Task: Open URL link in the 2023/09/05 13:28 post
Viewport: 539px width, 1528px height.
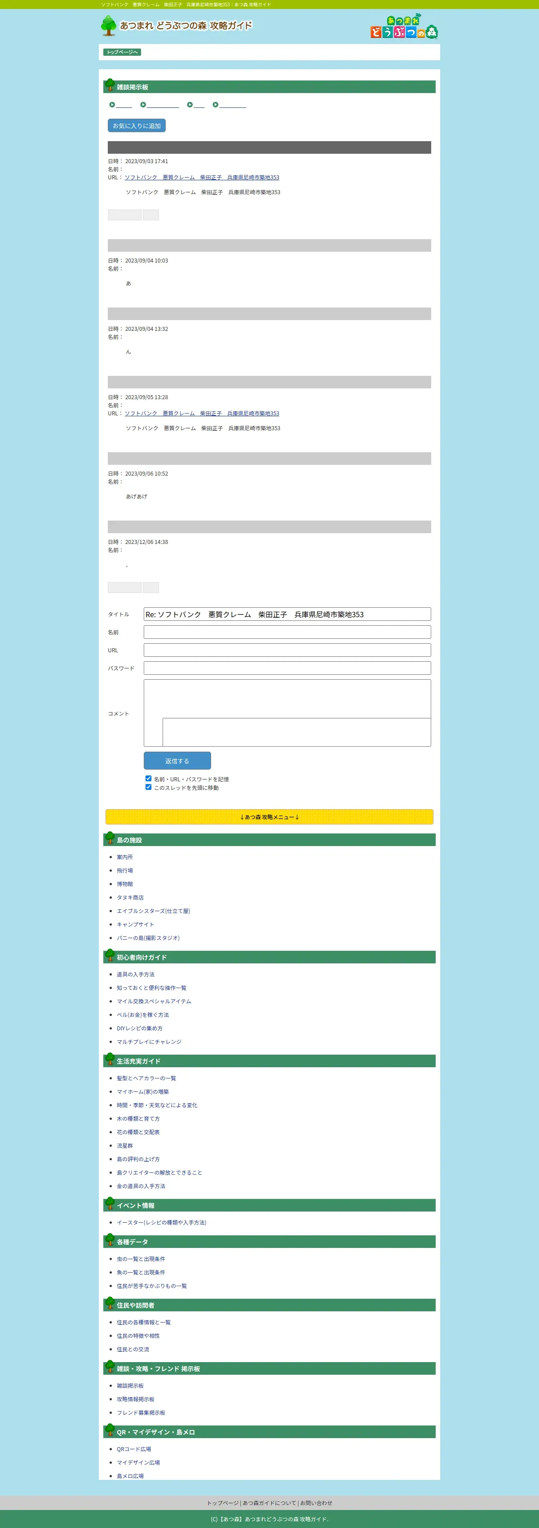Action: point(202,414)
